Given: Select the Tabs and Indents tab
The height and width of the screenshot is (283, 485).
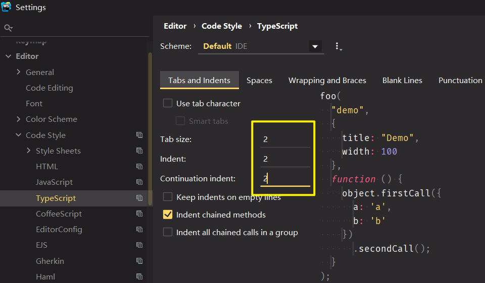Looking at the screenshot, I should point(199,80).
